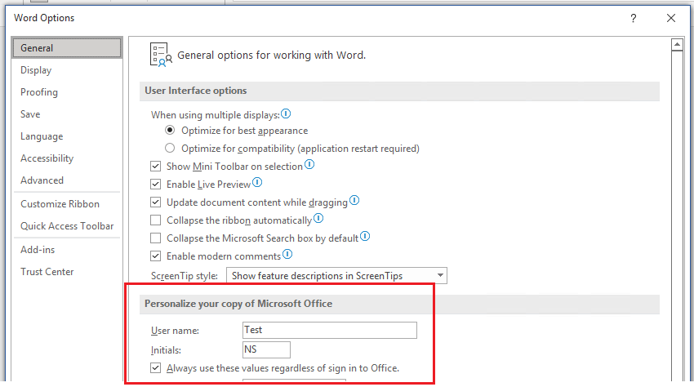The width and height of the screenshot is (694, 387).
Task: Click the Help question mark icon
Action: pos(634,18)
